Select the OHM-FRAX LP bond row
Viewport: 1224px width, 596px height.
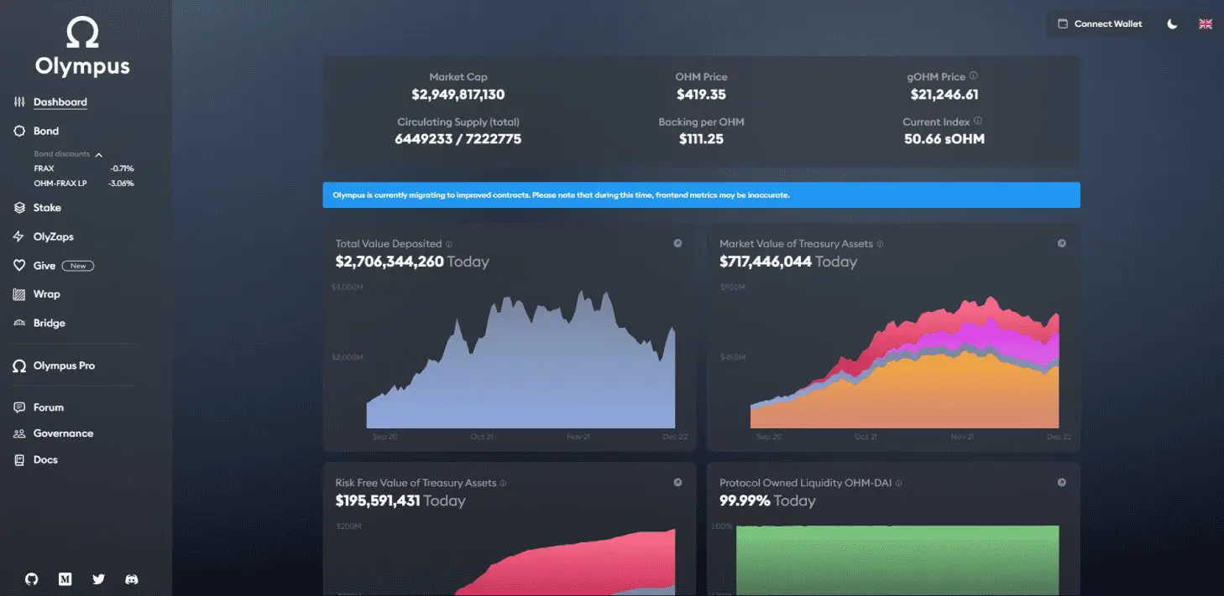(83, 184)
